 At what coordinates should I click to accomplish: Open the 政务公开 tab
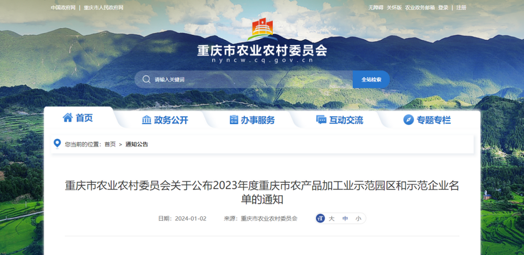tap(165, 120)
